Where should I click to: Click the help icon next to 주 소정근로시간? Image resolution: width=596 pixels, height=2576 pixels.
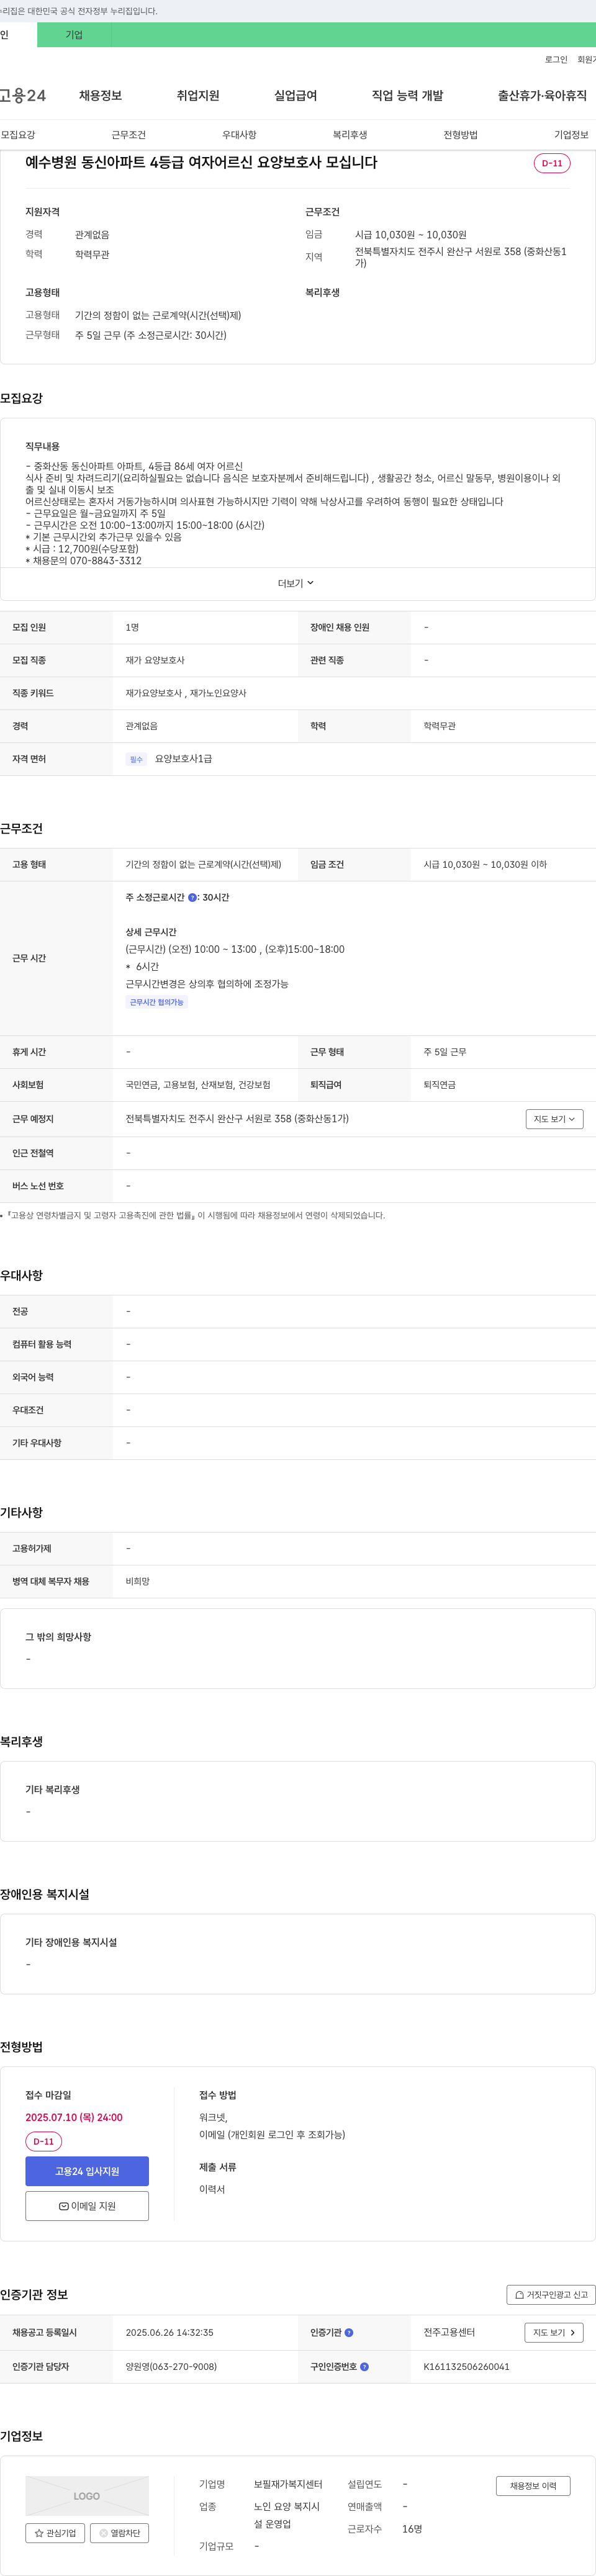(x=193, y=898)
